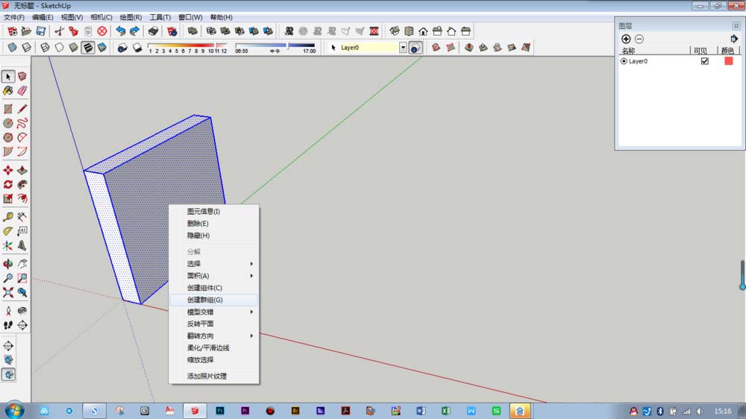Click the Print icon in toolbar

pyautogui.click(x=153, y=31)
